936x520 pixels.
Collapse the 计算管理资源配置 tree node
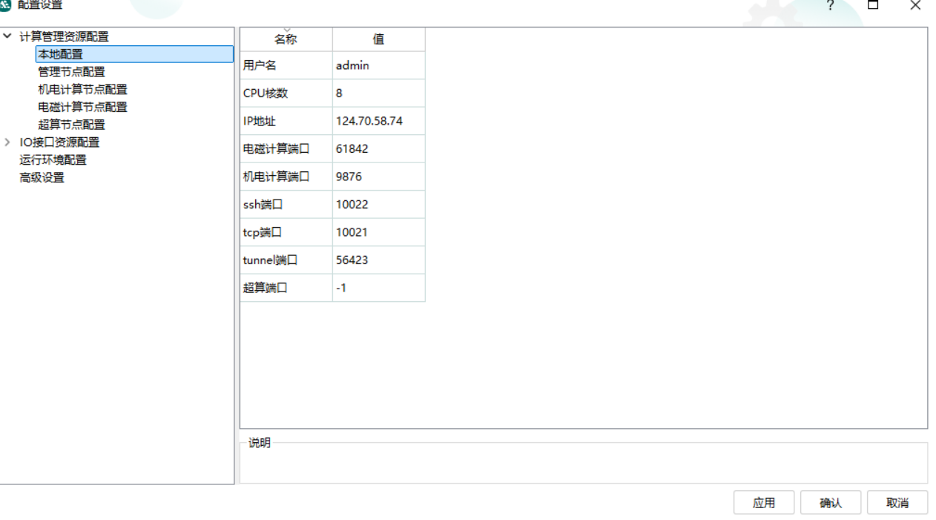tap(7, 36)
